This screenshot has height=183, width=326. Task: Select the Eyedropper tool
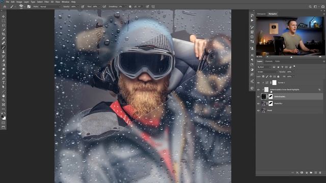(x=4, y=39)
